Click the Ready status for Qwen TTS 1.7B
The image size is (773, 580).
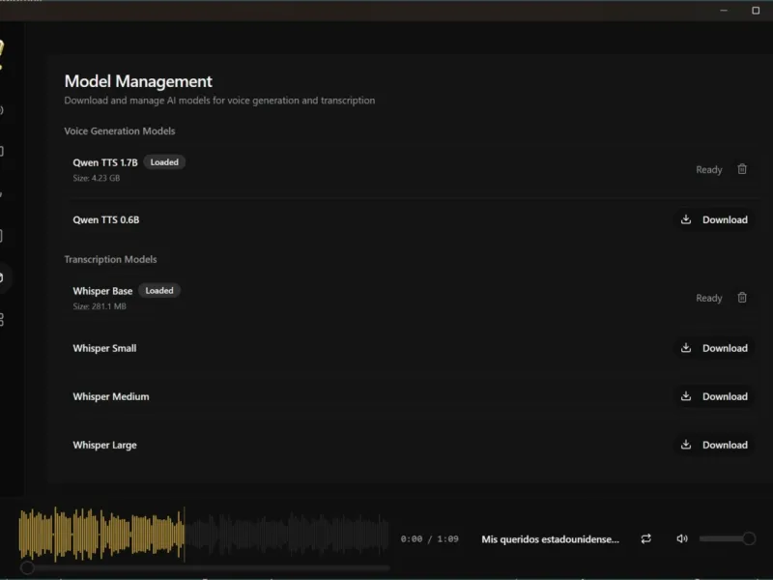click(x=709, y=170)
